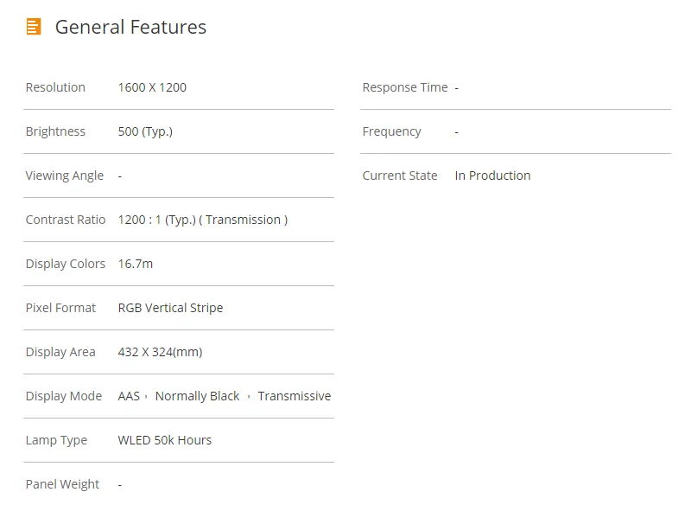Image resolution: width=691 pixels, height=524 pixels.
Task: Click the AAS display mode text
Action: pos(129,396)
